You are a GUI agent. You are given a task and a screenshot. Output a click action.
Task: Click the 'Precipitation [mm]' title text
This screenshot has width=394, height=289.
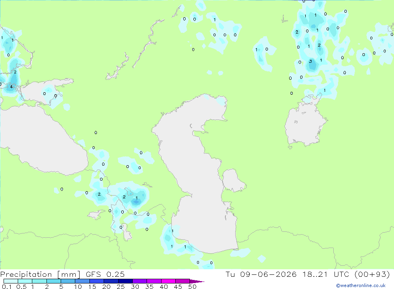pyautogui.click(x=40, y=274)
